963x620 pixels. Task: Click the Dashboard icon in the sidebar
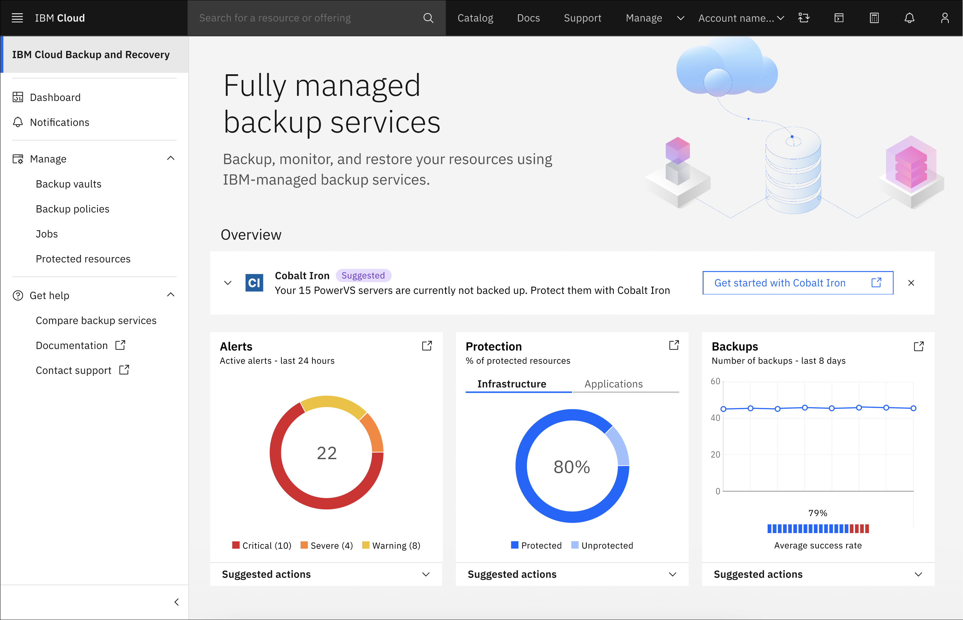18,97
